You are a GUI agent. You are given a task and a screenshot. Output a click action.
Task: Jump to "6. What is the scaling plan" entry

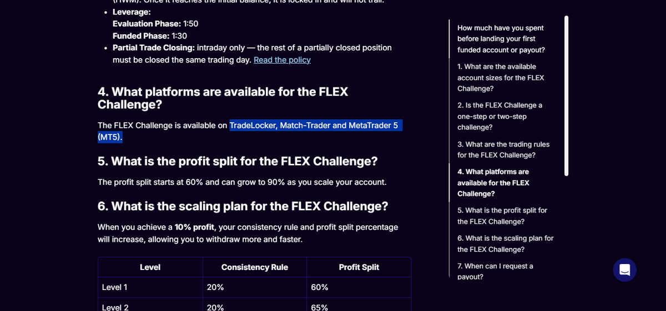[506, 243]
